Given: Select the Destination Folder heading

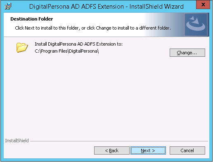Looking at the screenshot, I should coord(32,19).
